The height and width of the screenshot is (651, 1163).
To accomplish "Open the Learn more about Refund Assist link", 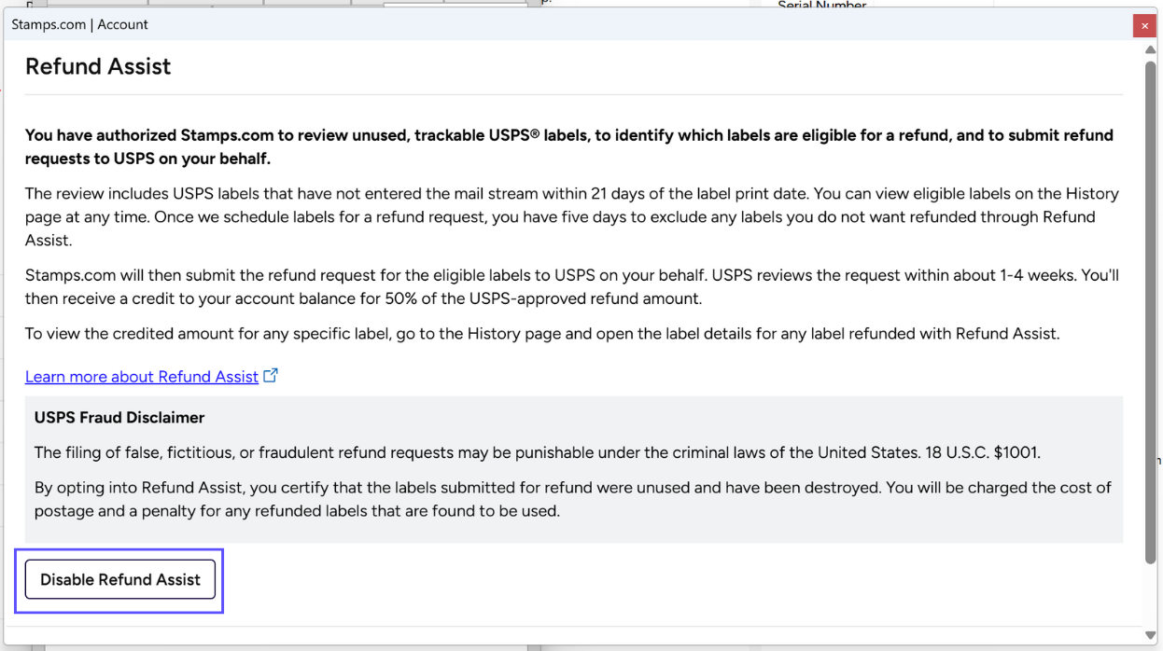I will (x=141, y=377).
